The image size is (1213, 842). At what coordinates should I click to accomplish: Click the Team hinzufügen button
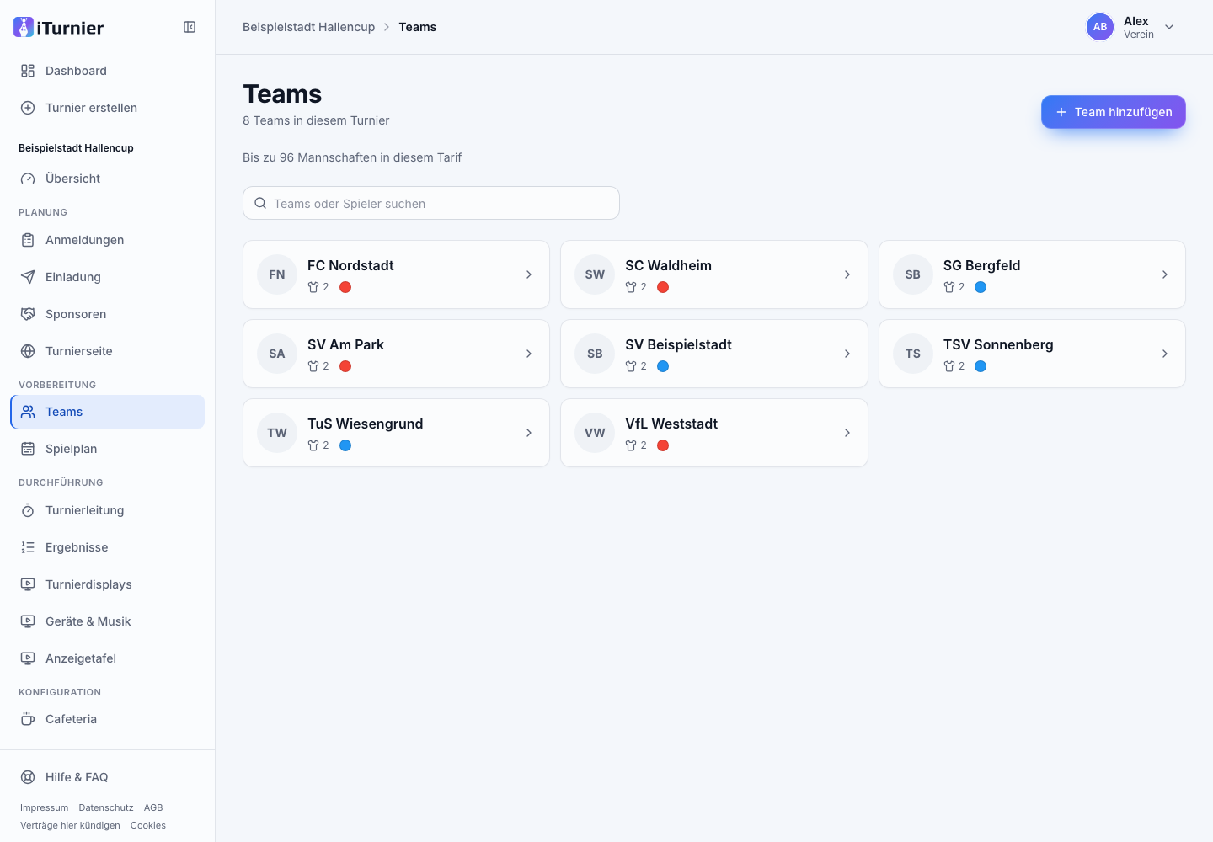coord(1114,112)
